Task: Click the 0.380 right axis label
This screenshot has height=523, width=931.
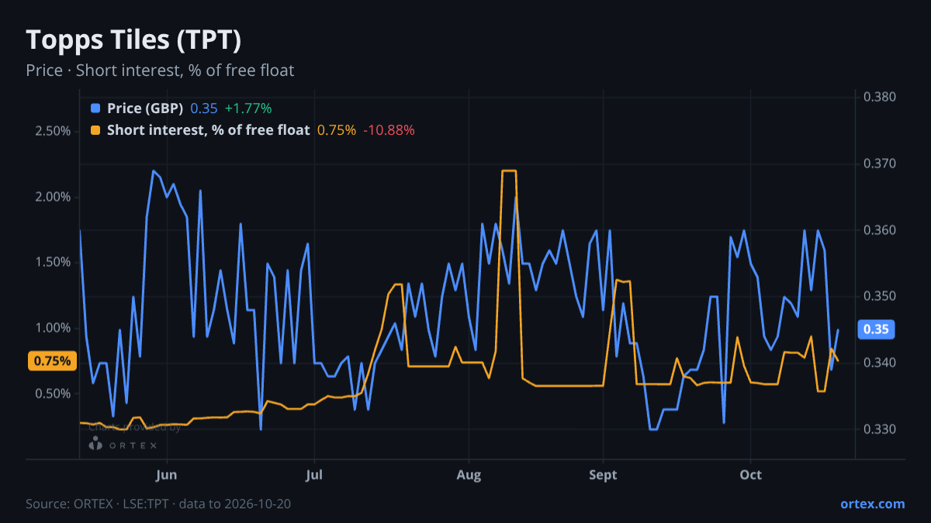Action: tap(880, 98)
